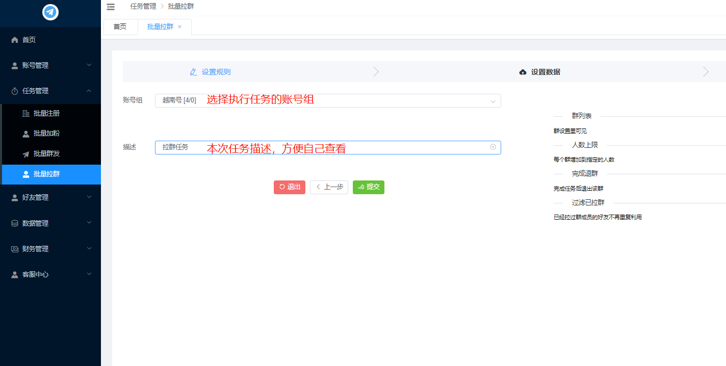Screen dimensions: 726x366
Task: Go back with the 上一步 button
Action: tap(329, 187)
